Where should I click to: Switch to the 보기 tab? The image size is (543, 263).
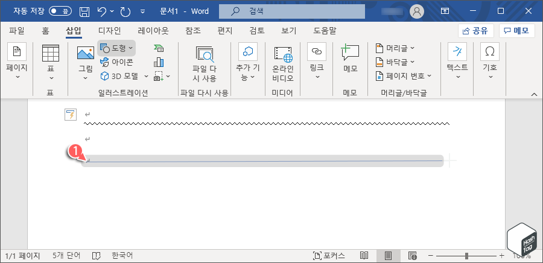(289, 31)
